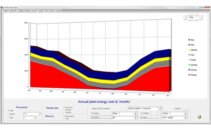211x131 pixels.
Task: Click the upper-right small button above View label
Action: pyautogui.click(x=196, y=15)
